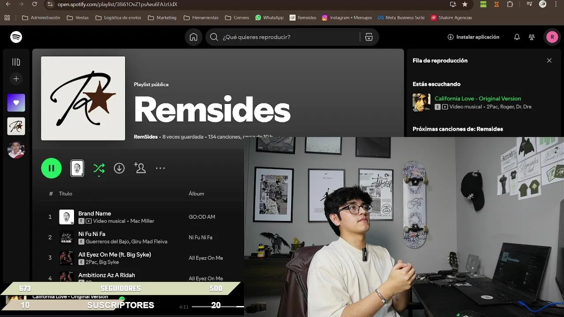The image size is (564, 317).
Task: Sort by Álbum column header
Action: [197, 194]
